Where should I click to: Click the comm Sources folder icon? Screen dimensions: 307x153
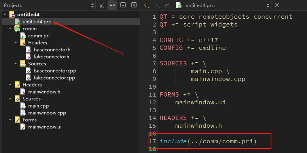(x=23, y=64)
